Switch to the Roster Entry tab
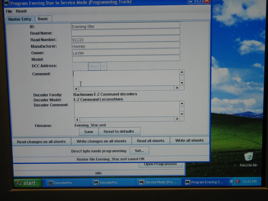The image size is (268, 201). pyautogui.click(x=20, y=19)
